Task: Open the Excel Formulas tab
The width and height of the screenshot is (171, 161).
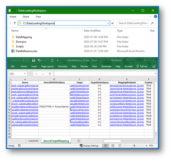Action: (x=63, y=66)
